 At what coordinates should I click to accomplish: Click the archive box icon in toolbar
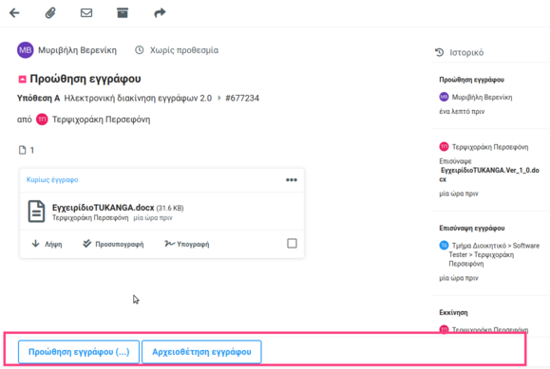pyautogui.click(x=123, y=13)
